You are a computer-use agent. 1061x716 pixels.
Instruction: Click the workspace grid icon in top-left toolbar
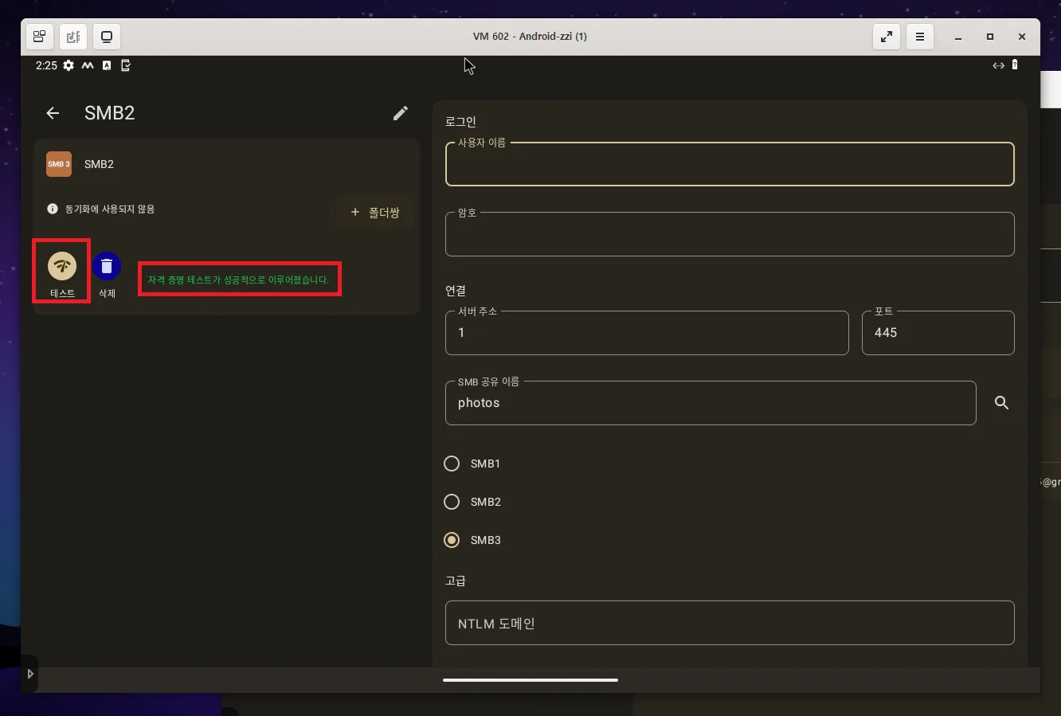click(x=39, y=37)
